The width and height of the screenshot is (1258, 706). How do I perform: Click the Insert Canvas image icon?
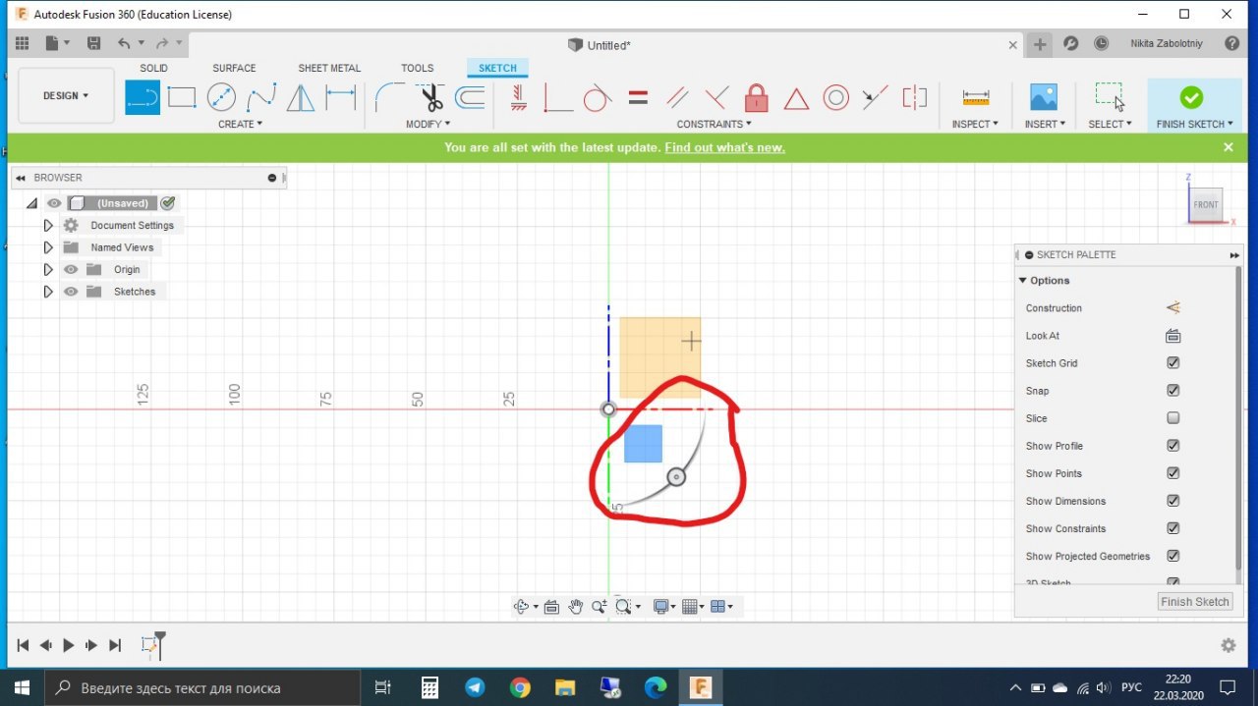[1043, 97]
